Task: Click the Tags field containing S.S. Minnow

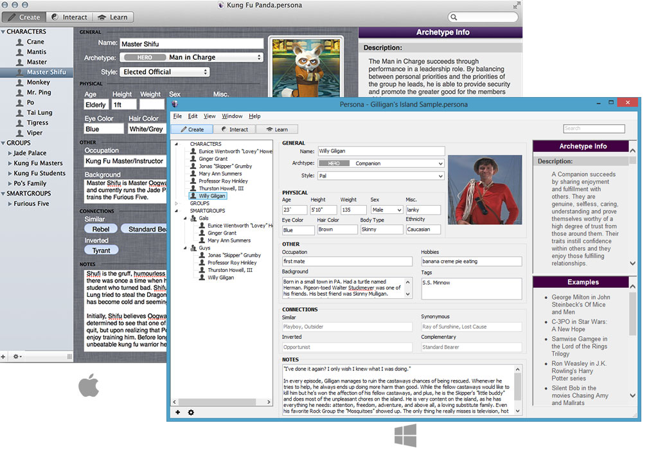Action: tap(472, 289)
